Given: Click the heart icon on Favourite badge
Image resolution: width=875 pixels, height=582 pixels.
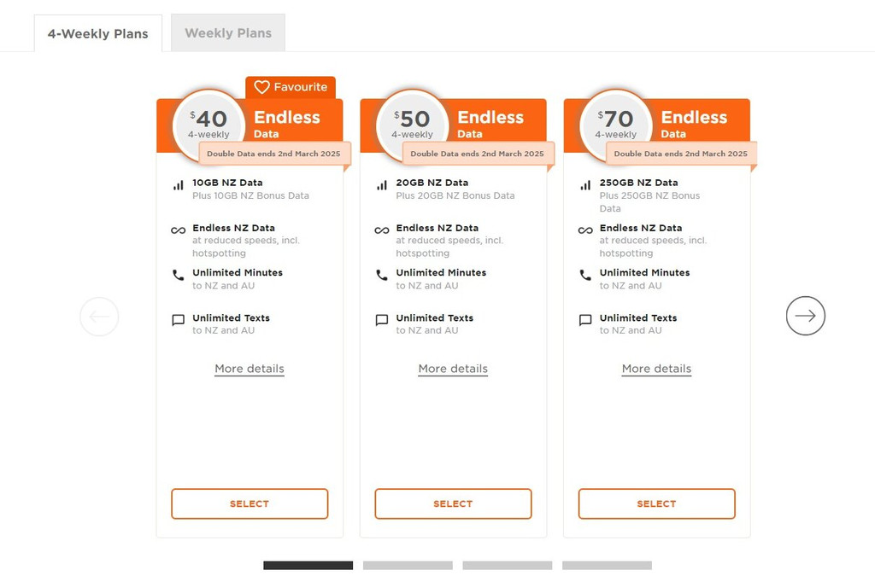Looking at the screenshot, I should (261, 87).
